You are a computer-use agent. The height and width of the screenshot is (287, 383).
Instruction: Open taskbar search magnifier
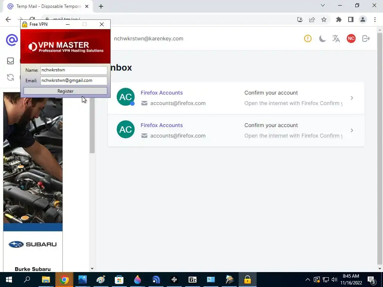click(27, 280)
